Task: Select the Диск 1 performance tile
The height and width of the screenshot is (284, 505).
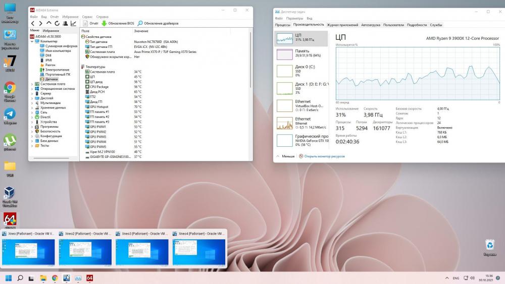Action: (301, 88)
